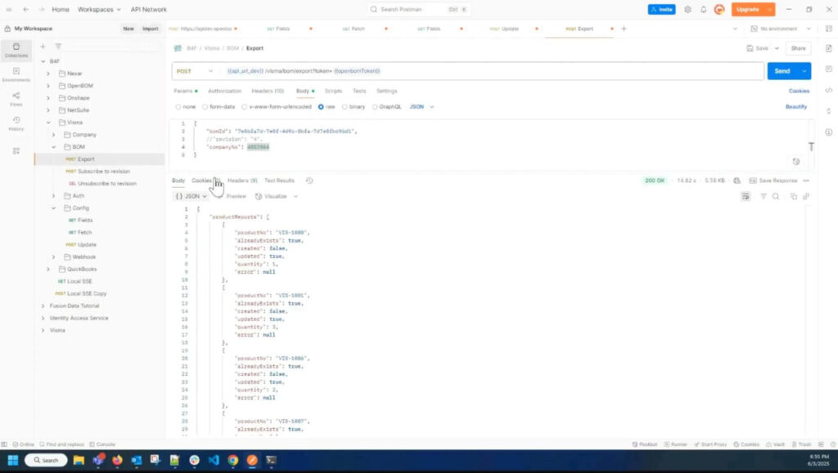Open the response JSON format dropdown
The height and width of the screenshot is (473, 838).
point(191,197)
